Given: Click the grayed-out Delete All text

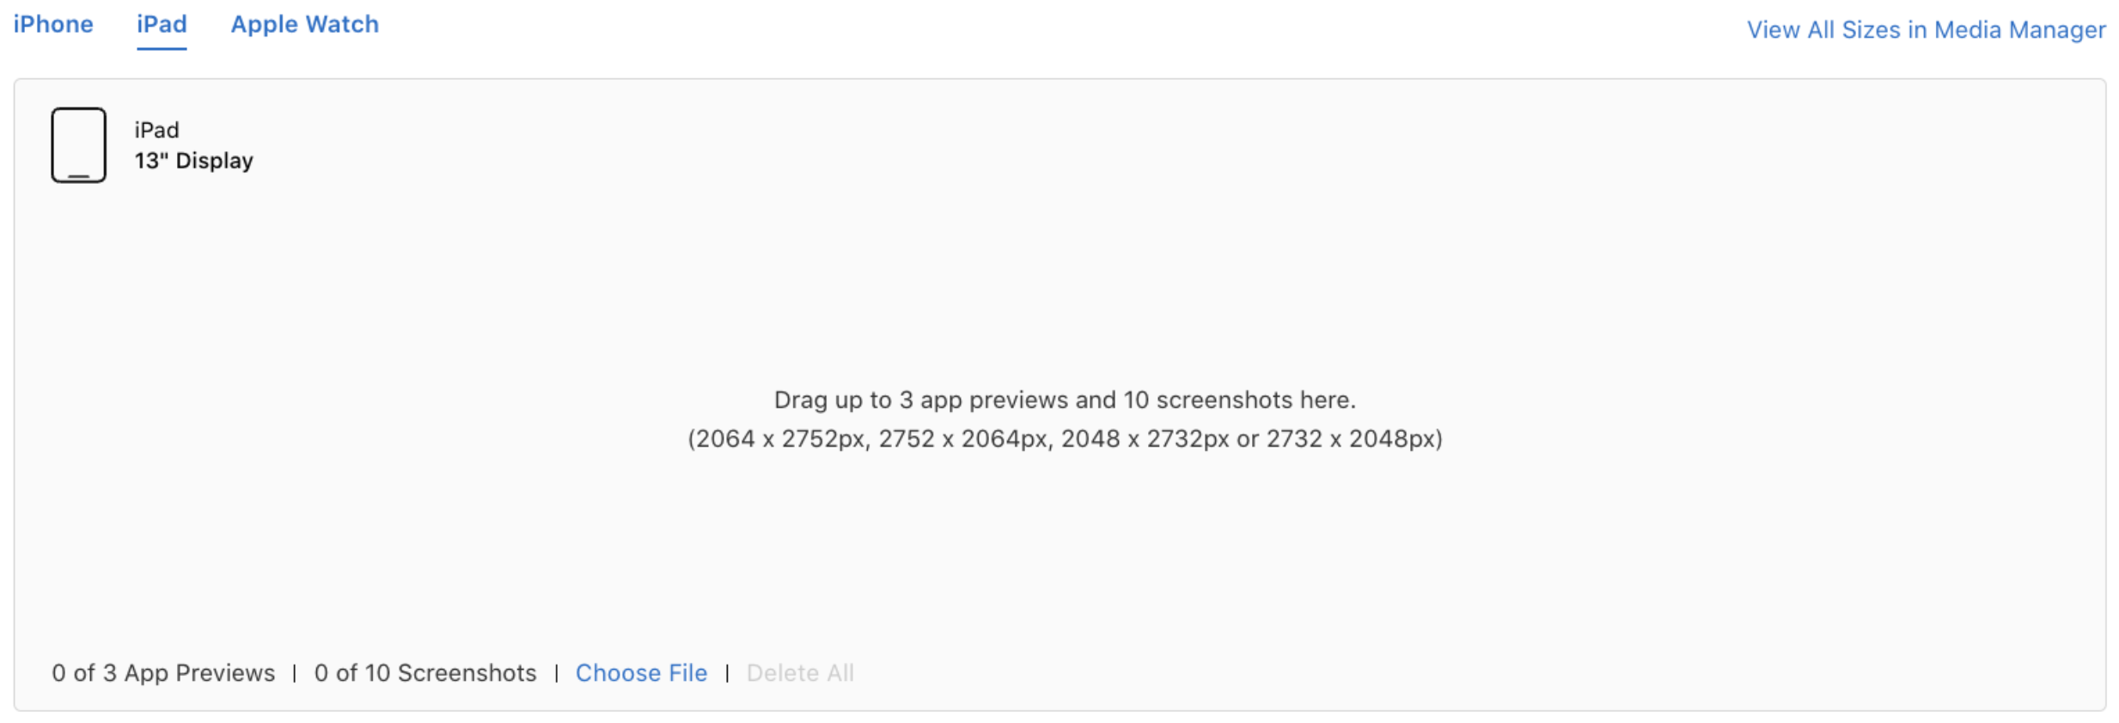Looking at the screenshot, I should (800, 673).
